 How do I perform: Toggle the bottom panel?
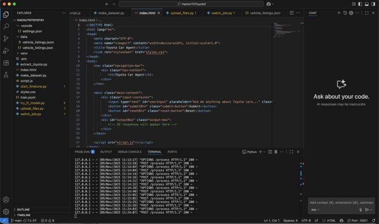click(x=367, y=4)
